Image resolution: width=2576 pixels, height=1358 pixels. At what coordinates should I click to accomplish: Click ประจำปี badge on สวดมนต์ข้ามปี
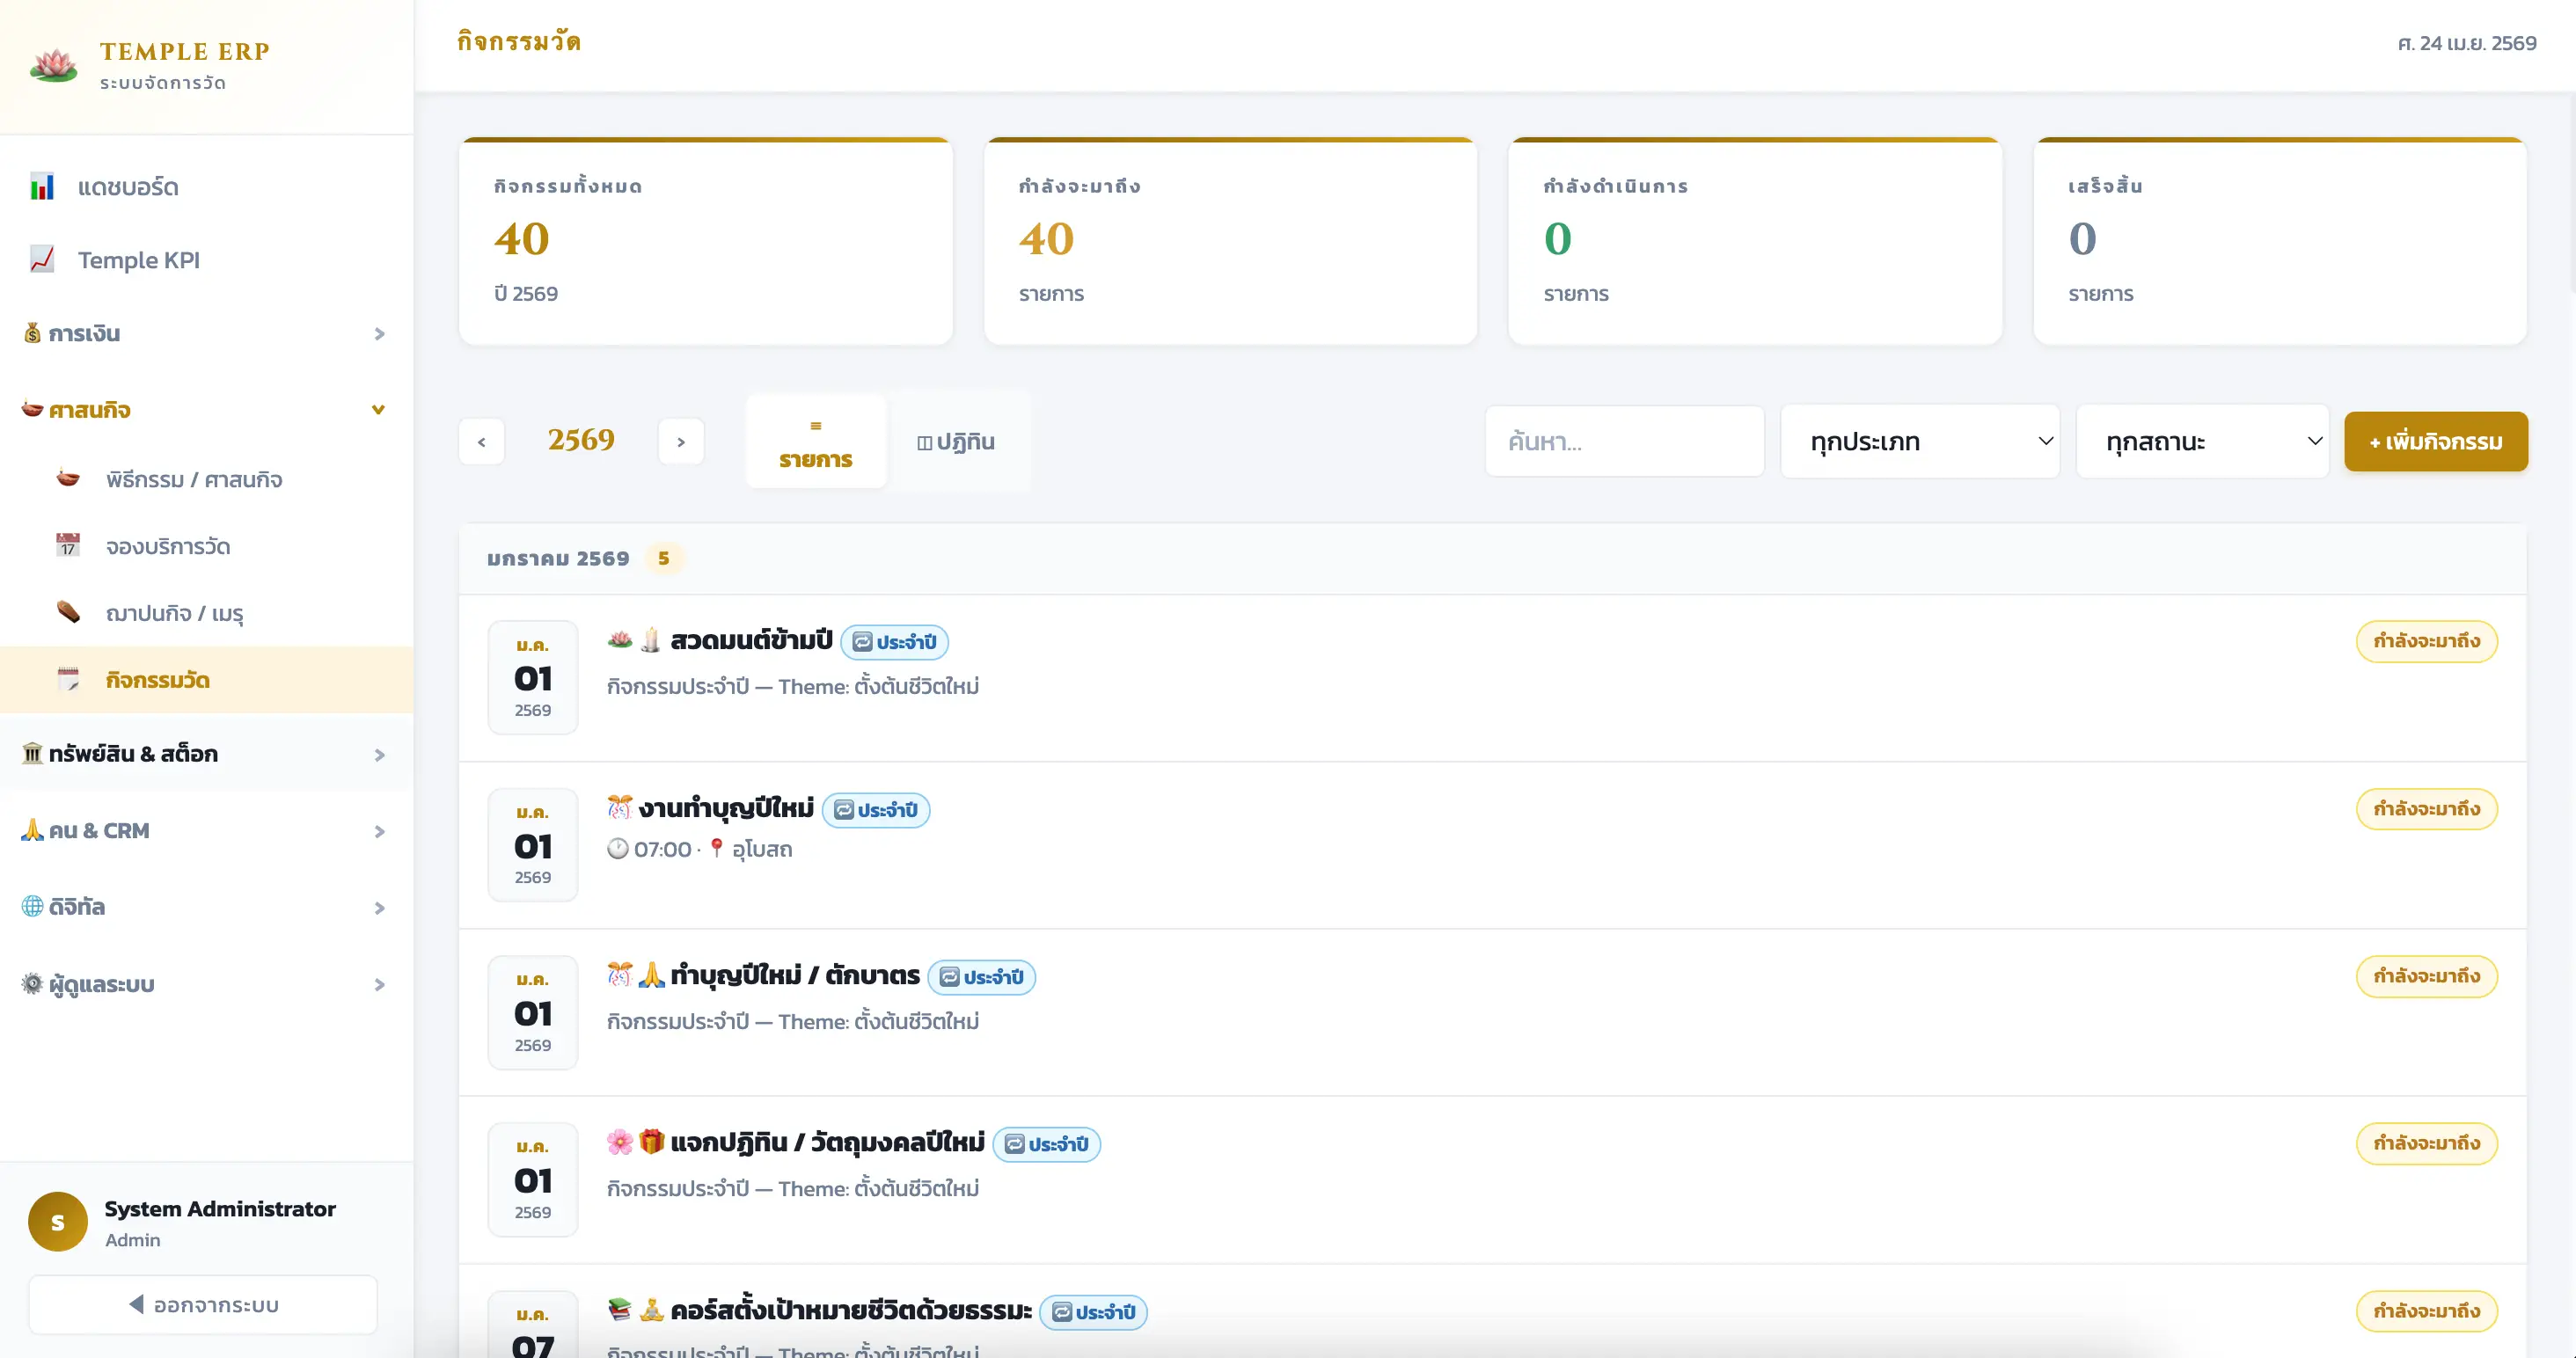coord(894,642)
